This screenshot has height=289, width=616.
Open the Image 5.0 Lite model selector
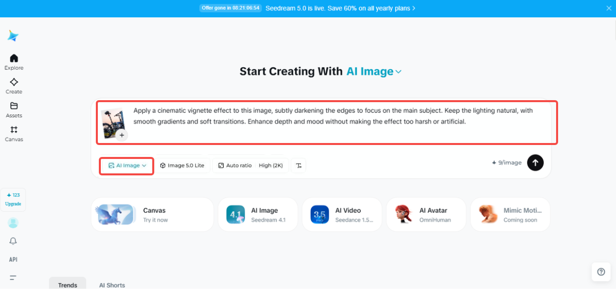click(x=183, y=165)
